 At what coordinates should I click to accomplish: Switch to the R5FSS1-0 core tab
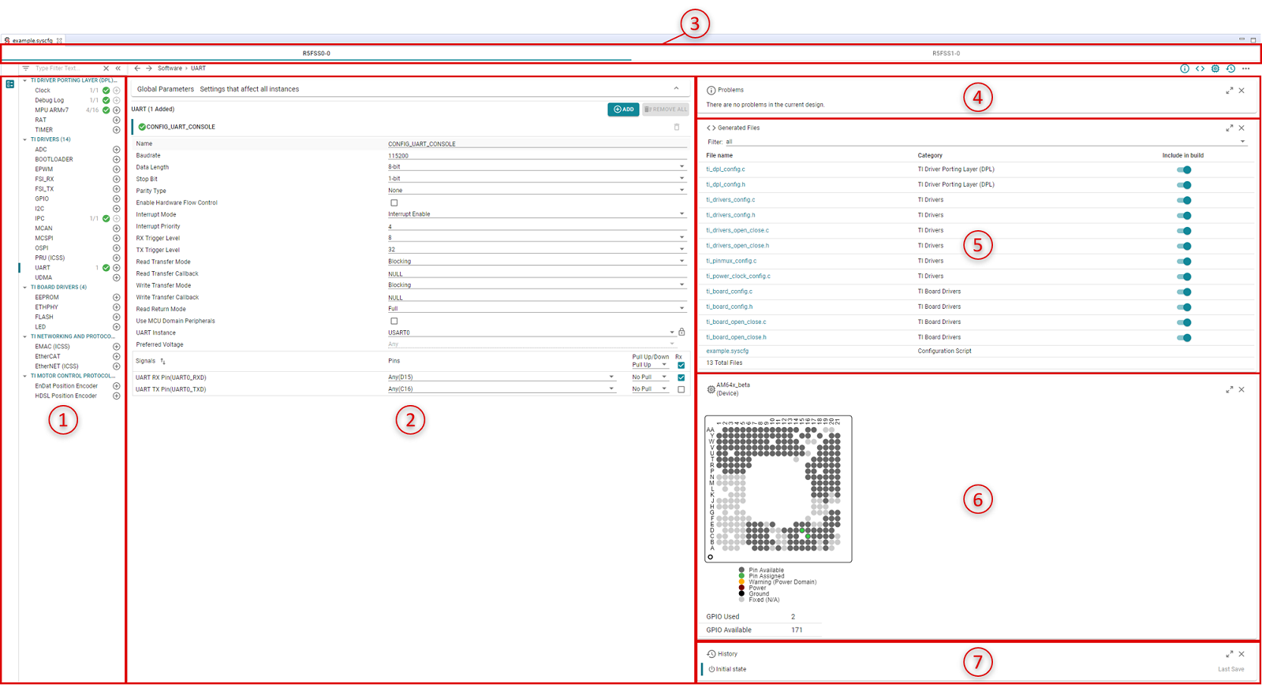tap(946, 54)
